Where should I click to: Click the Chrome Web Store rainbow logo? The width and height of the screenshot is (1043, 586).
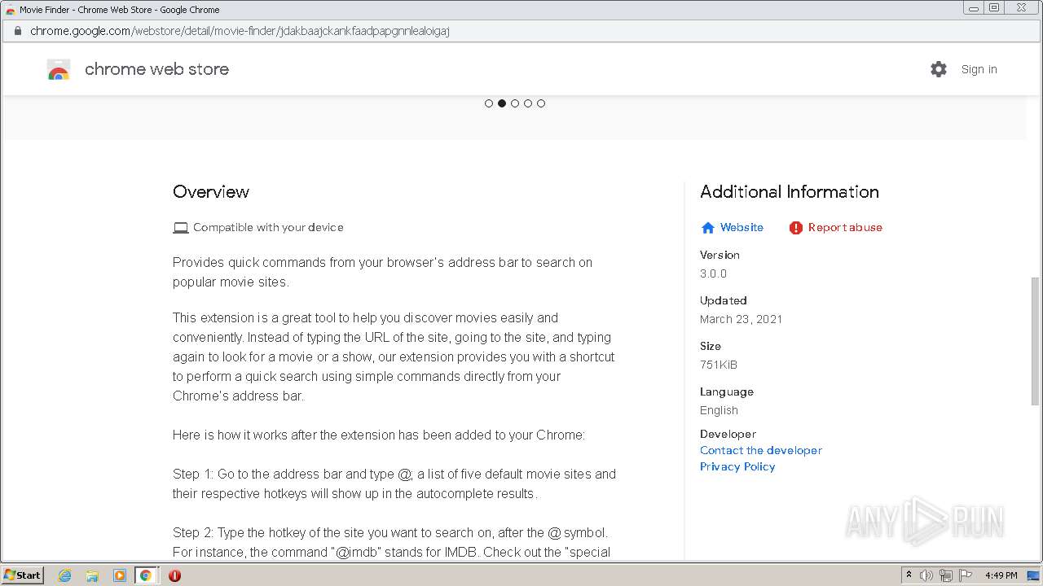(59, 70)
